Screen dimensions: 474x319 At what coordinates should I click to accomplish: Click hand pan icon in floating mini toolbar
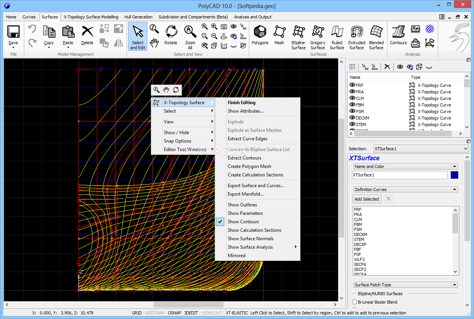coord(166,90)
